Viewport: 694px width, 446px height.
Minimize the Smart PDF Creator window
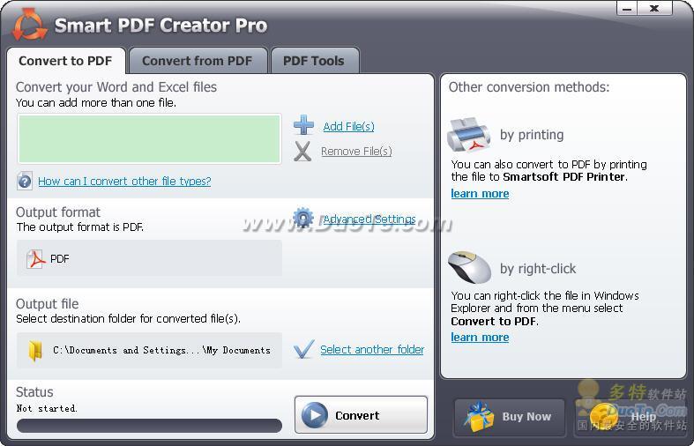[627, 9]
